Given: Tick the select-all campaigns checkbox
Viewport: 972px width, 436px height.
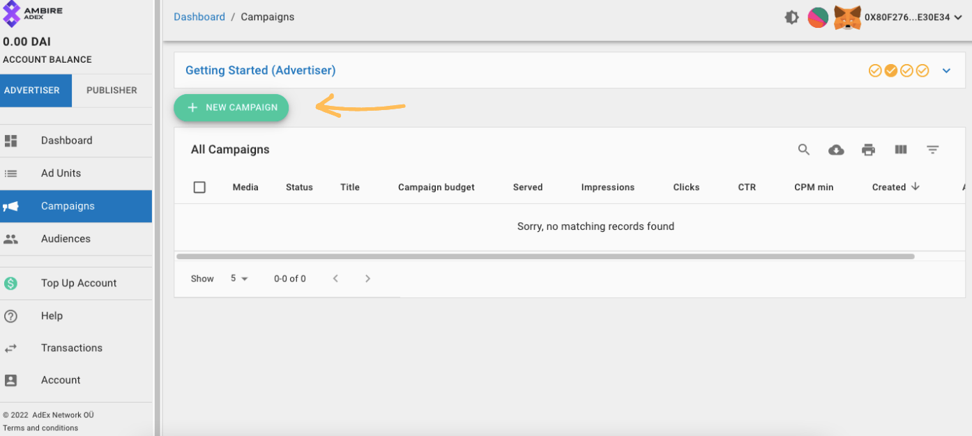Looking at the screenshot, I should coord(199,187).
